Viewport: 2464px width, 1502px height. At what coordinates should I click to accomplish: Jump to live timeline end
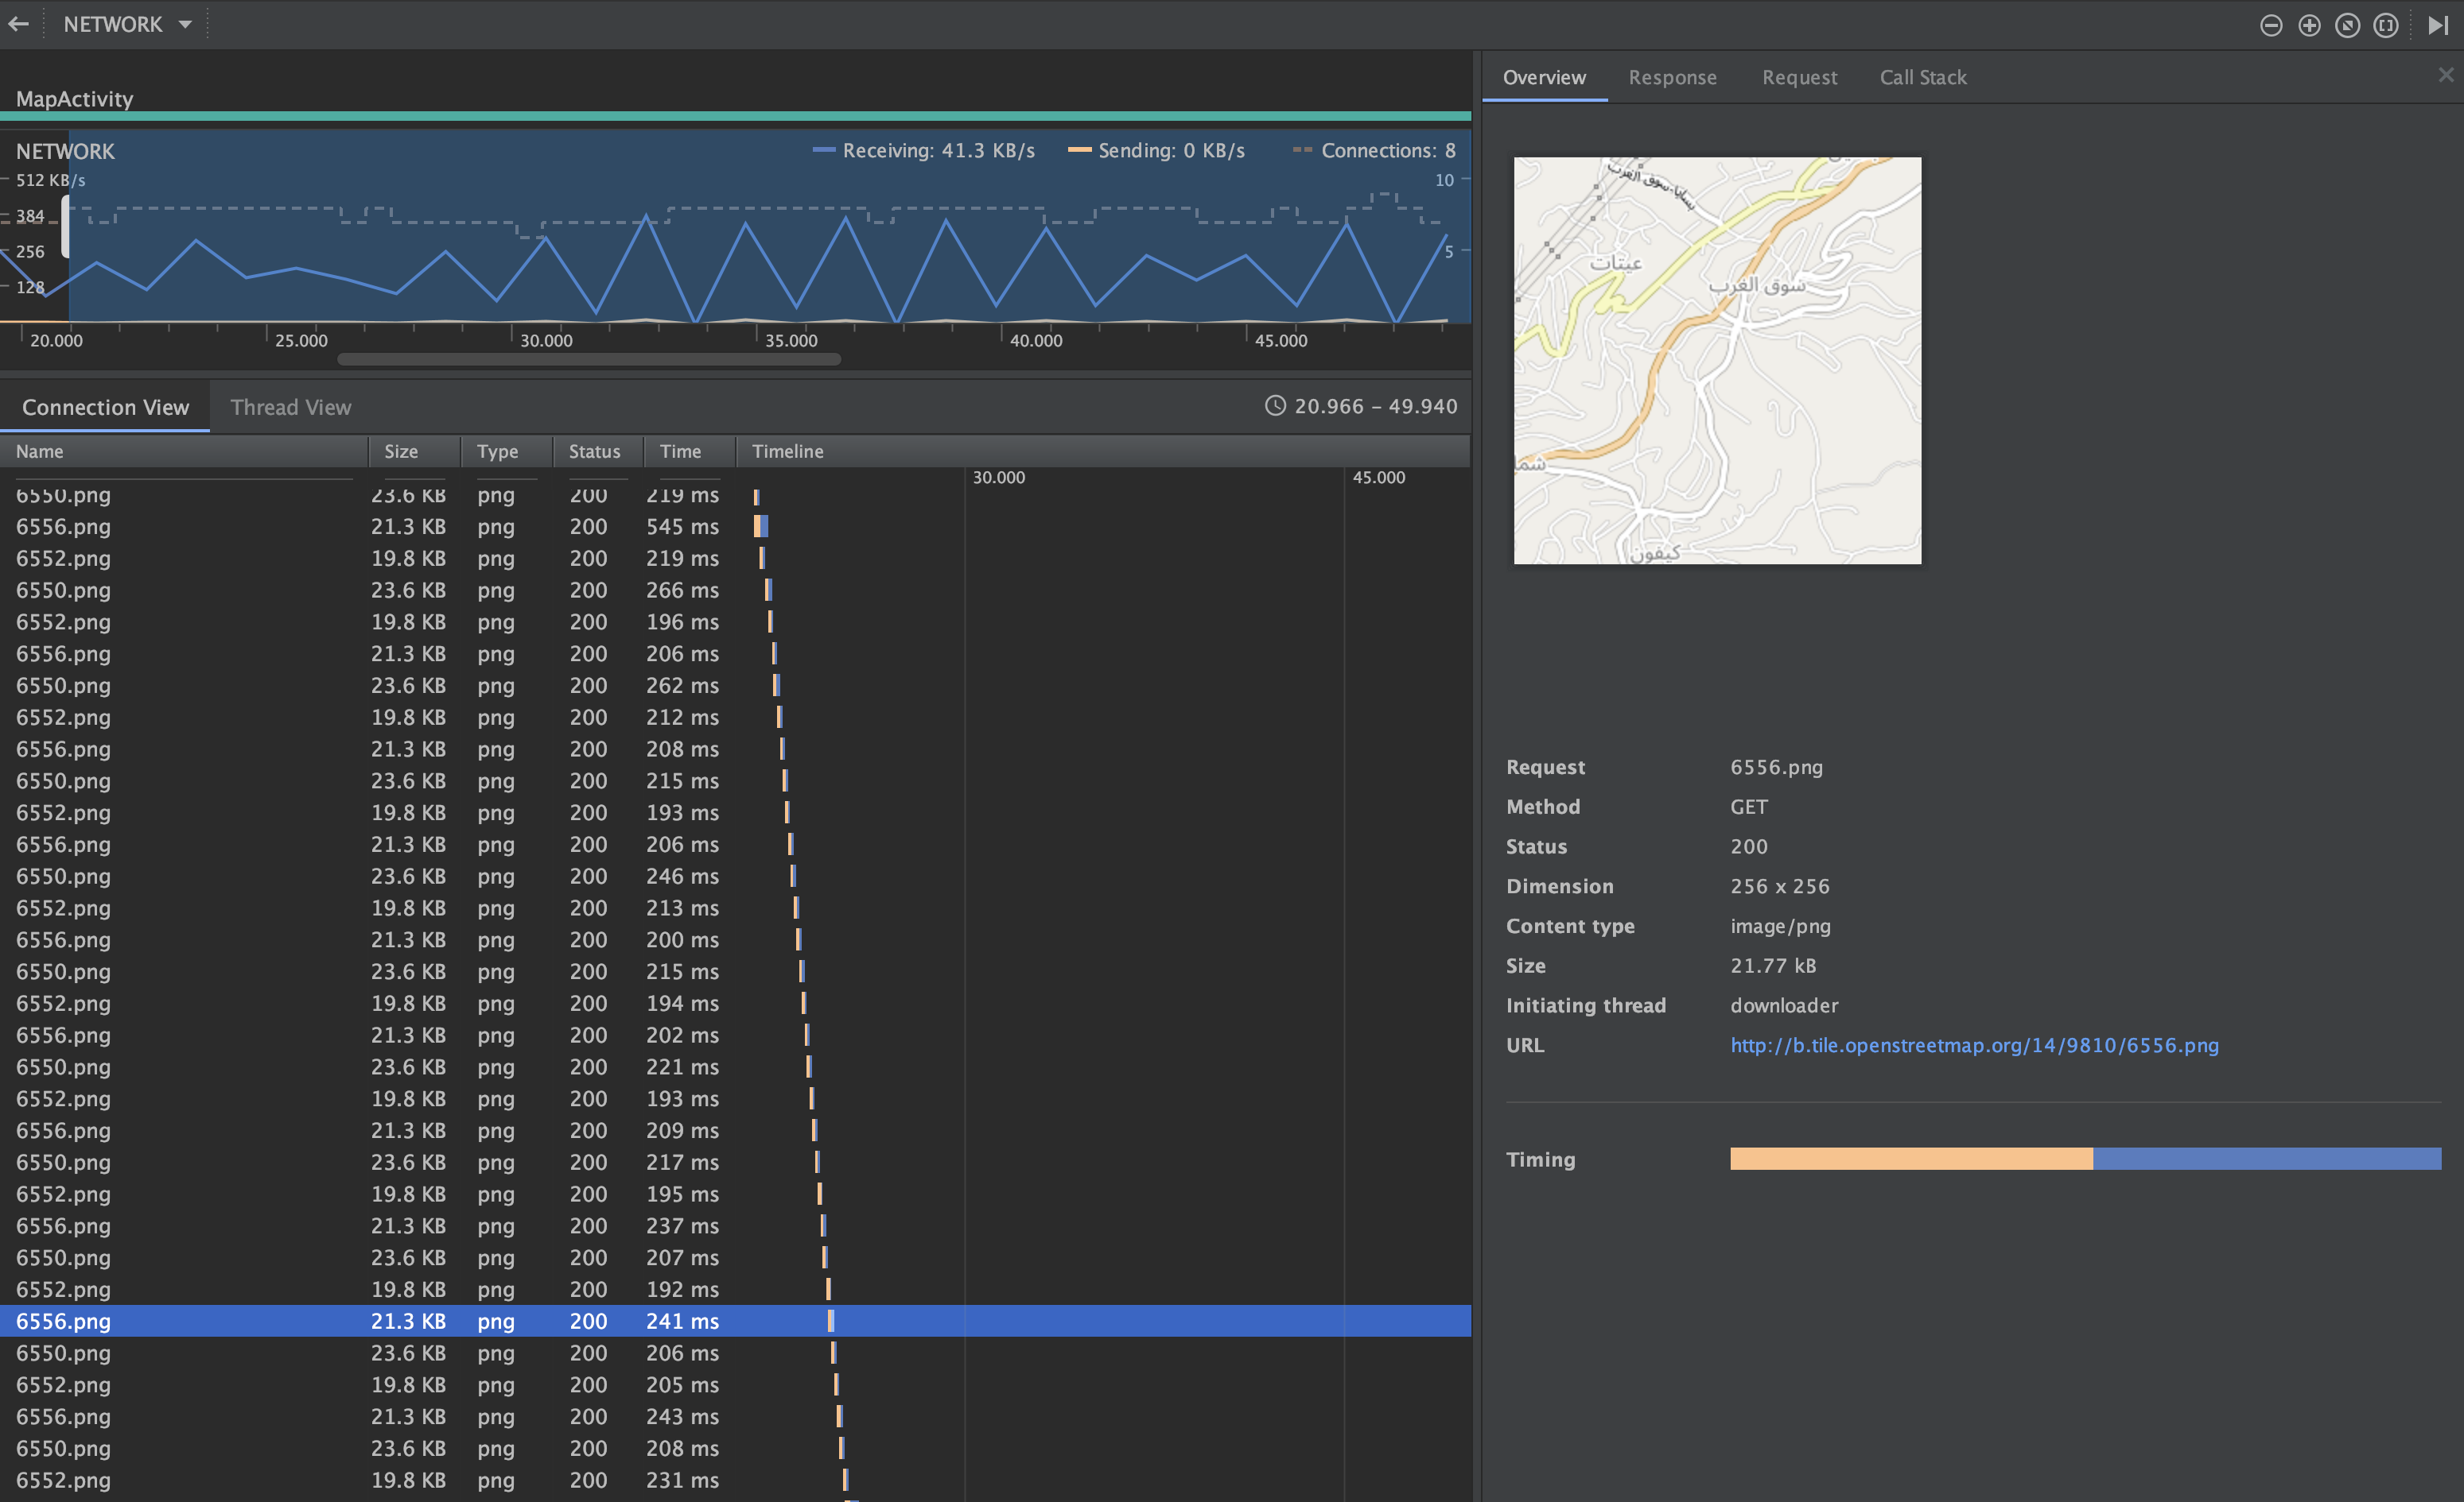coord(2437,26)
